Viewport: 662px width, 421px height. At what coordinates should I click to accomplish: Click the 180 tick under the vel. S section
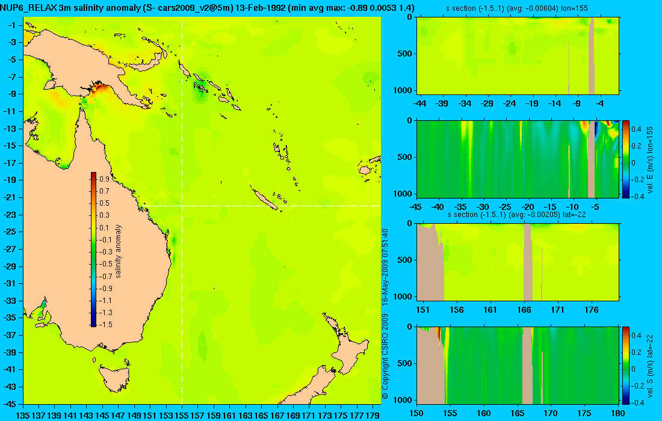pyautogui.click(x=618, y=413)
